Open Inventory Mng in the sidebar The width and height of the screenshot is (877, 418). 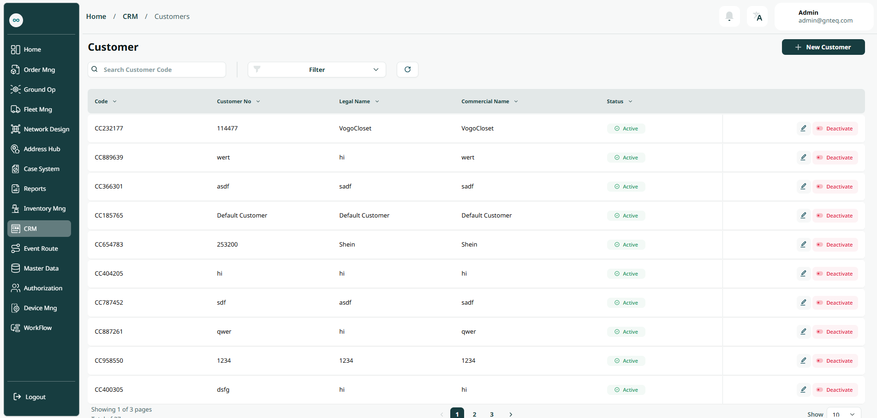39,208
